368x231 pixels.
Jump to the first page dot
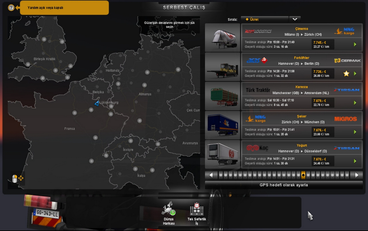coord(221,175)
